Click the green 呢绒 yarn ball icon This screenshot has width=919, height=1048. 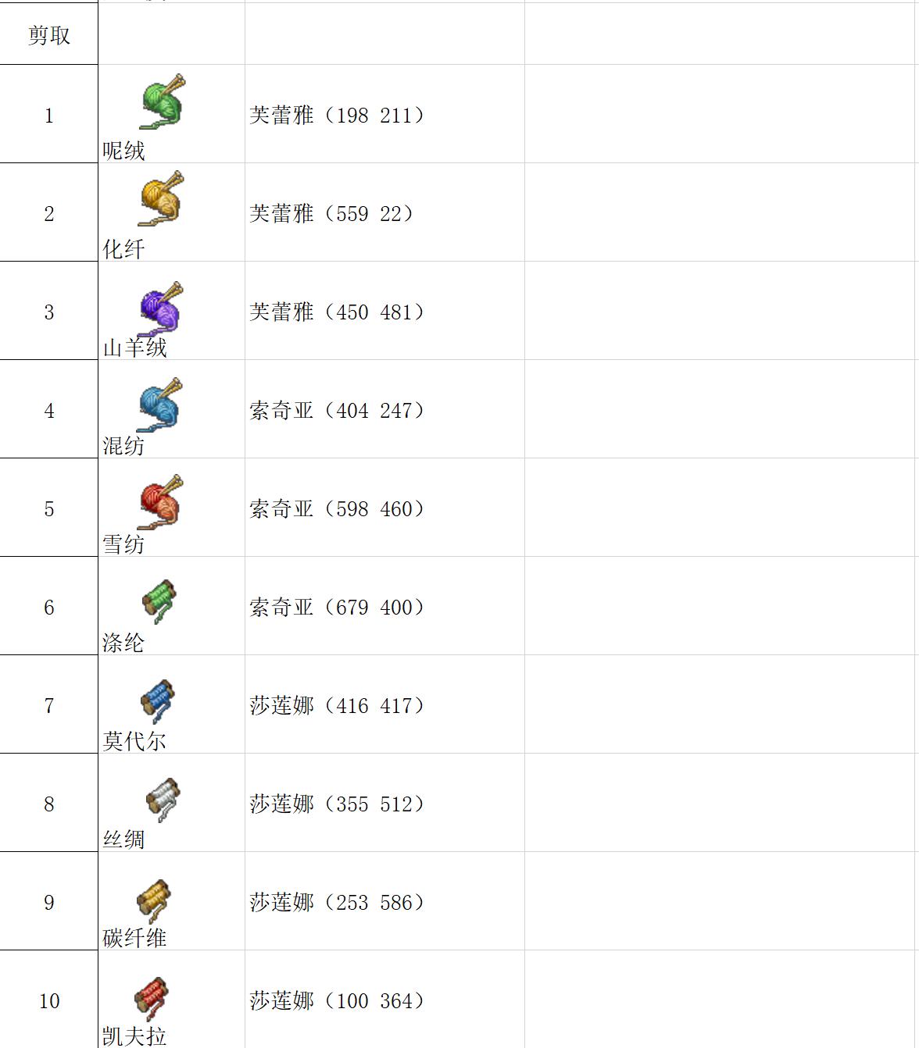pyautogui.click(x=162, y=102)
